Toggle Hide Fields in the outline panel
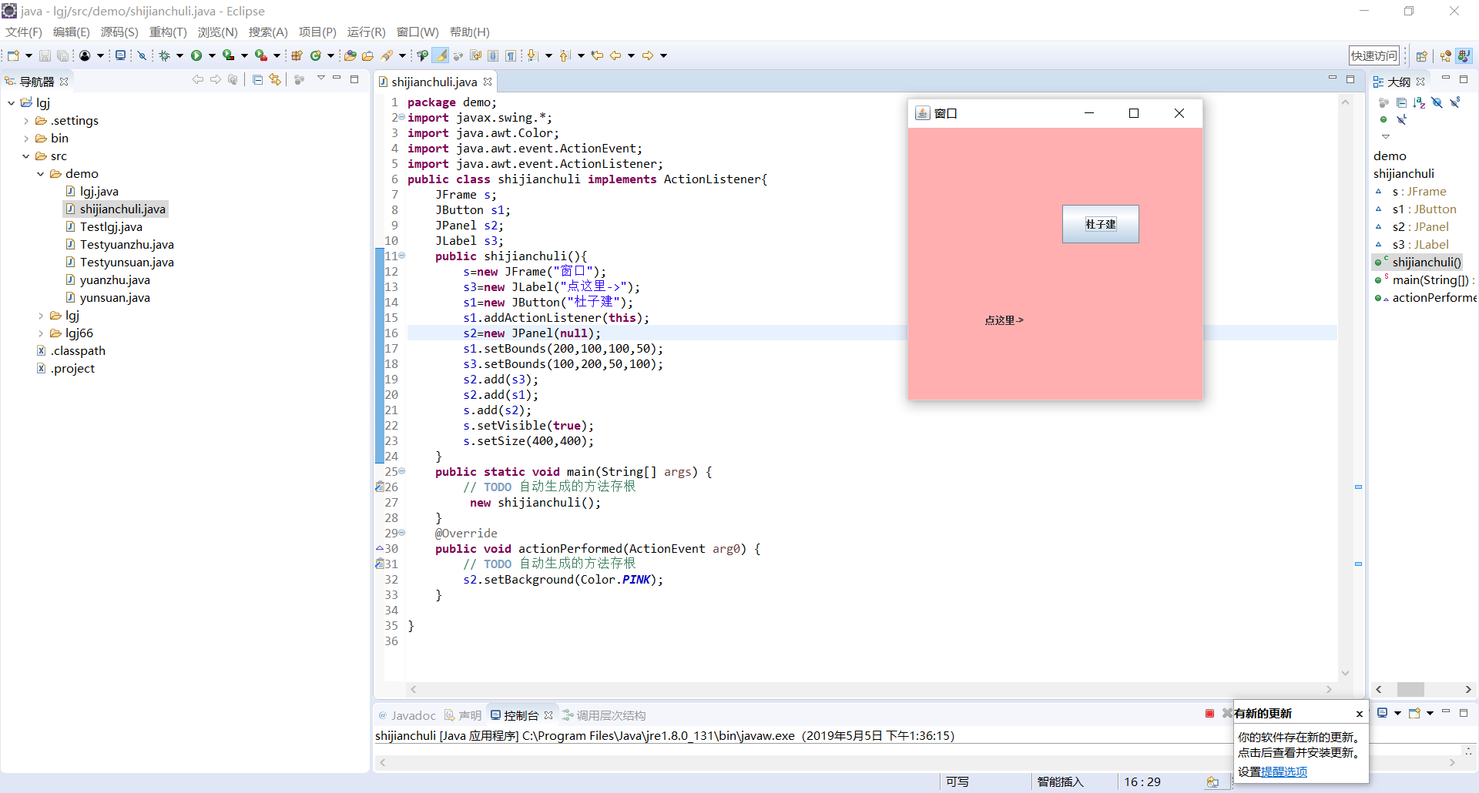 point(1437,102)
